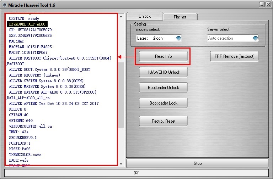273x179 pixels.
Task: Click the Bootloader Unlock button
Action: tap(163, 88)
